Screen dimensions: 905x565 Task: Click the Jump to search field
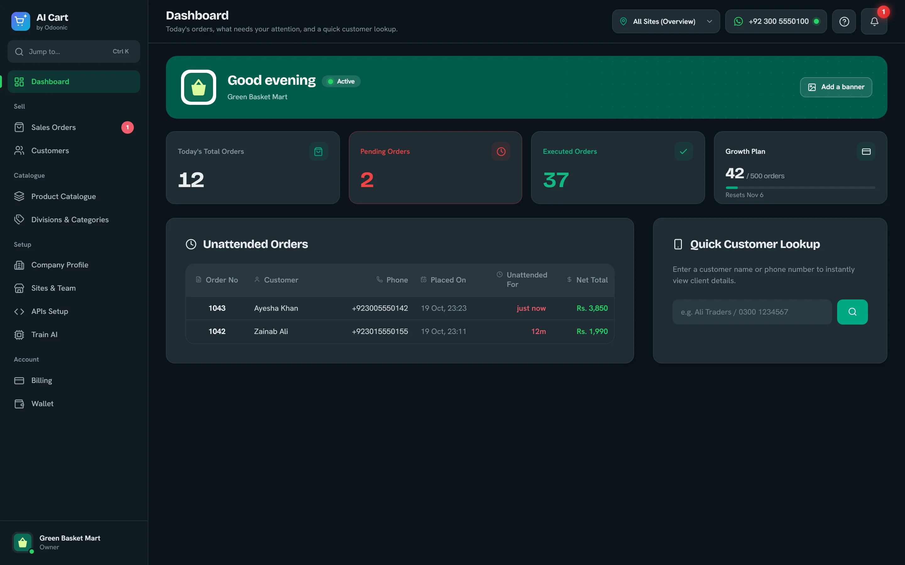(x=74, y=51)
